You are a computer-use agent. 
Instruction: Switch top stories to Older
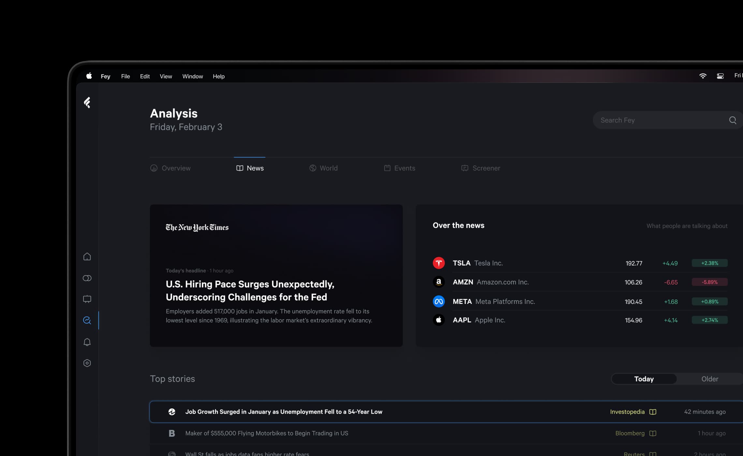tap(709, 379)
